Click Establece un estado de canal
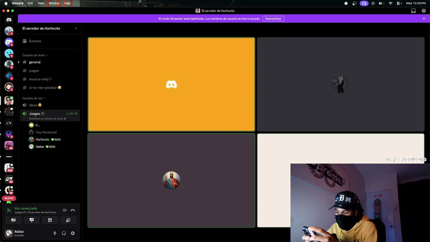430x242 pixels. (47, 119)
